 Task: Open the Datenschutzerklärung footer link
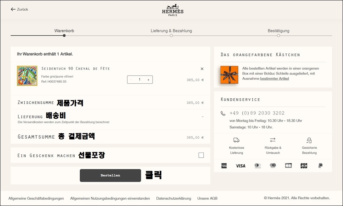[174, 199]
